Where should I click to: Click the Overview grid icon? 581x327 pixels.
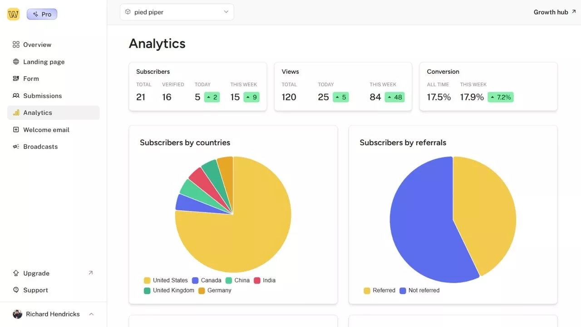[x=16, y=45]
